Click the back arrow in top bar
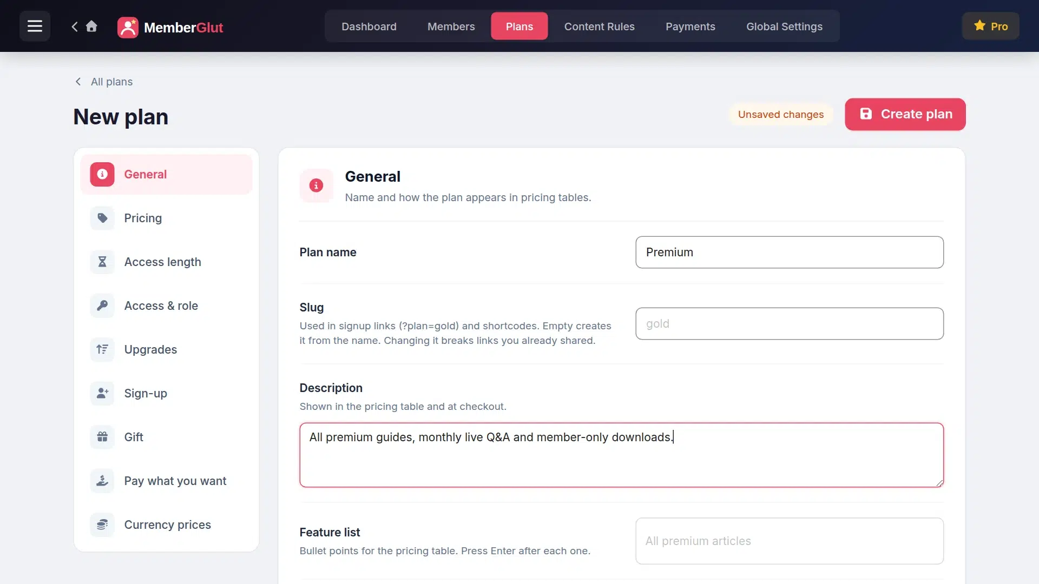 coord(75,26)
